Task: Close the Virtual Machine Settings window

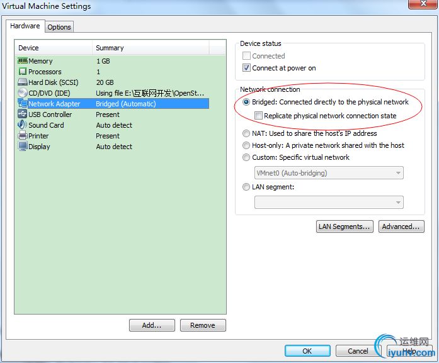Action: pyautogui.click(x=423, y=4)
